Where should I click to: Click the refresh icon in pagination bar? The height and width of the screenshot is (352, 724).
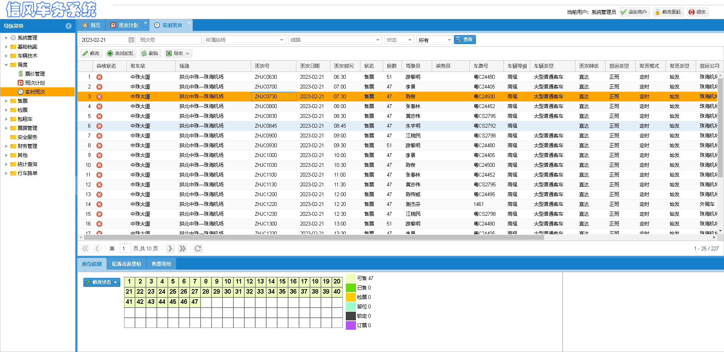(198, 248)
